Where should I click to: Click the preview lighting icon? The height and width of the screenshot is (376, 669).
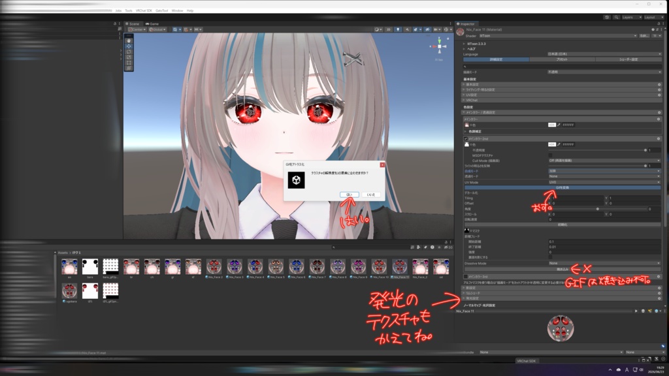650,311
